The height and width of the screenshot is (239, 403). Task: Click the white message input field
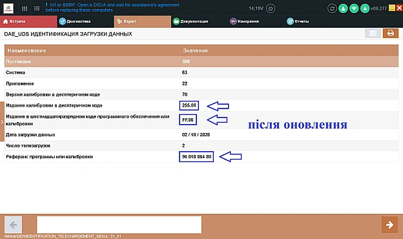pyautogui.click(x=119, y=225)
